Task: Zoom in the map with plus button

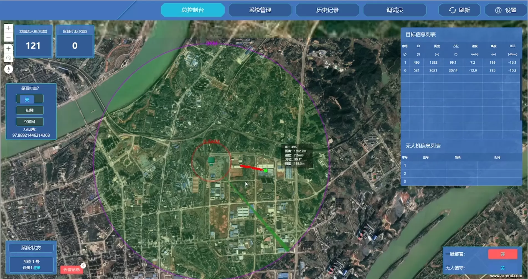Action: point(8,28)
